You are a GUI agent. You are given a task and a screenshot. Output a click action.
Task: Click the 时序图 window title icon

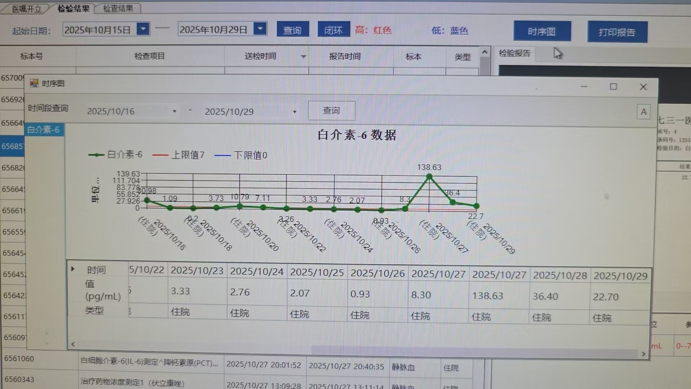click(34, 84)
